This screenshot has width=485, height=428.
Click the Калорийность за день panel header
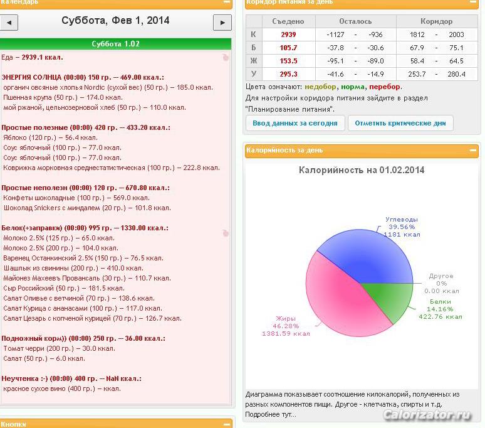tap(362, 151)
